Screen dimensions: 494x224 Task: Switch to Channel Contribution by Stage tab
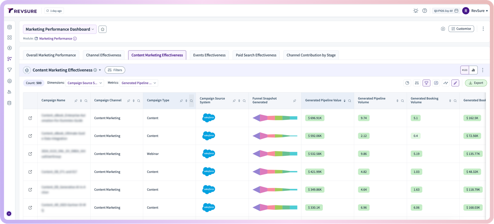pyautogui.click(x=311, y=55)
